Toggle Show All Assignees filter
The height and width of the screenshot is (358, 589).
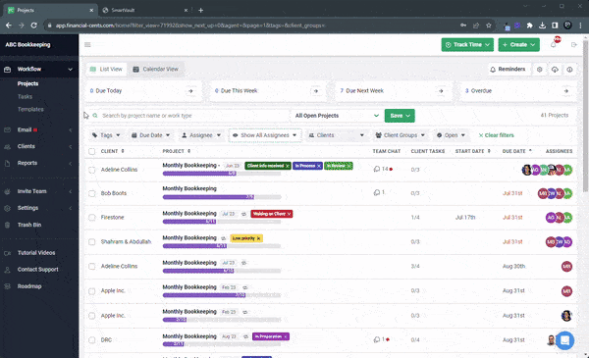265,135
